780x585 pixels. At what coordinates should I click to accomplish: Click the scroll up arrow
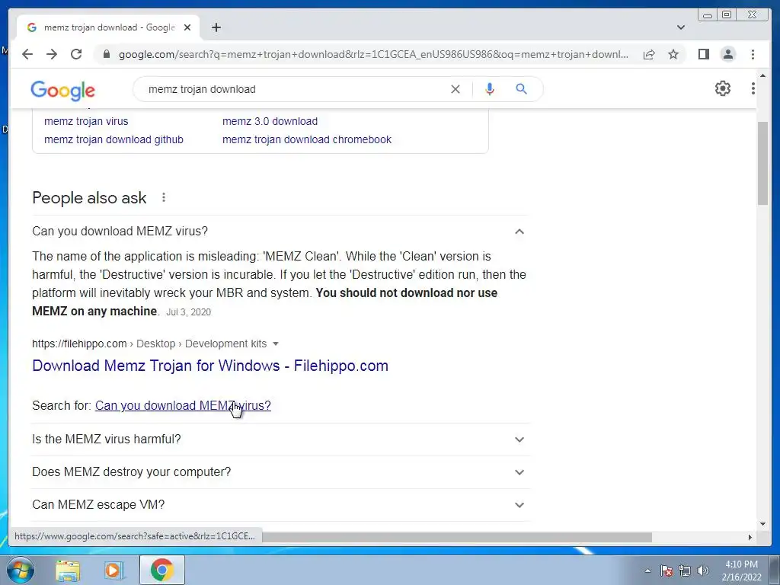762,75
